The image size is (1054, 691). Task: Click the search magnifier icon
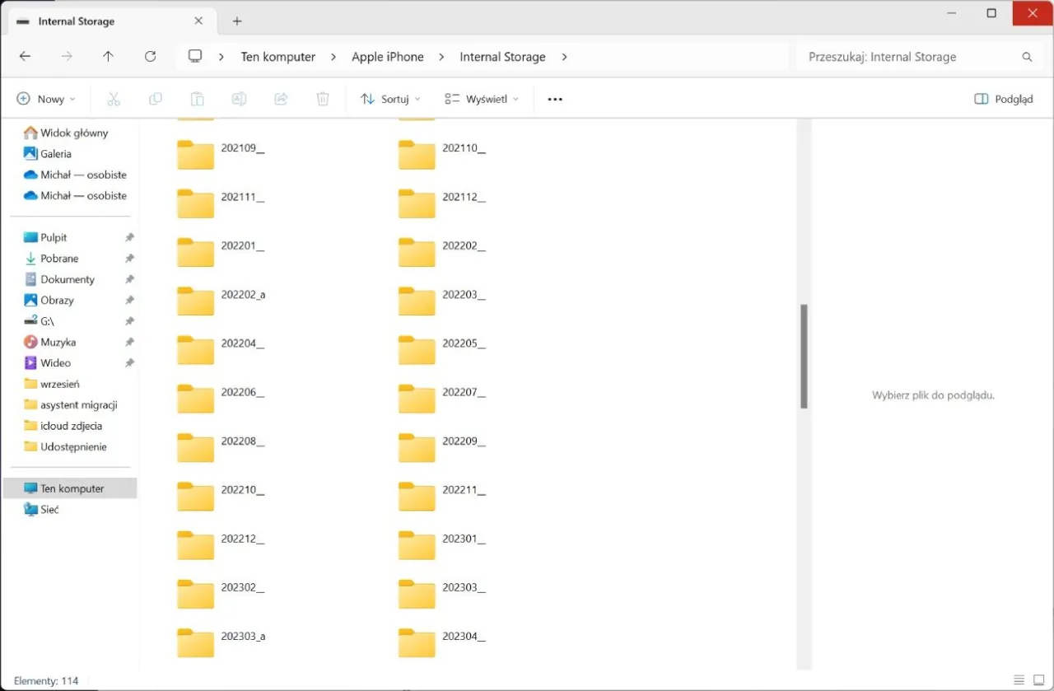point(1026,57)
